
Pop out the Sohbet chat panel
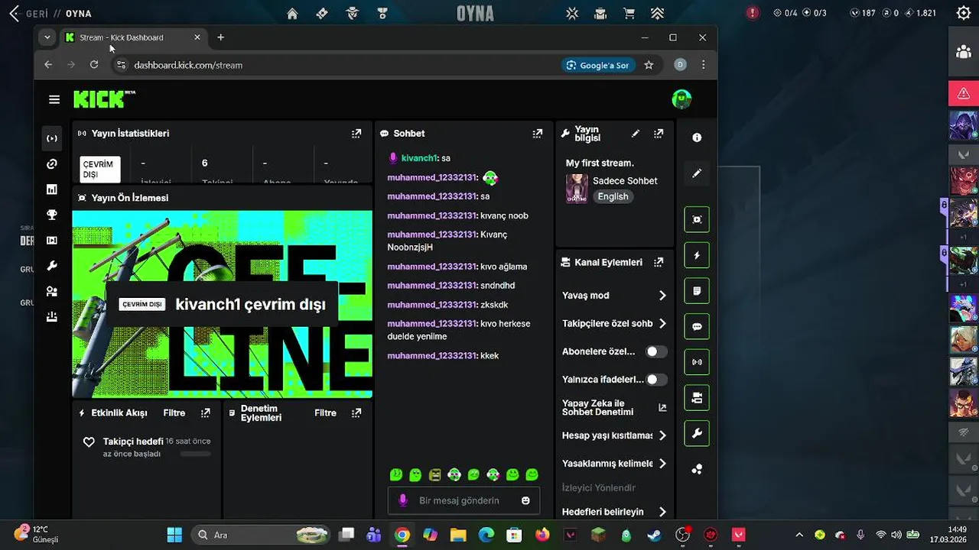pos(538,133)
